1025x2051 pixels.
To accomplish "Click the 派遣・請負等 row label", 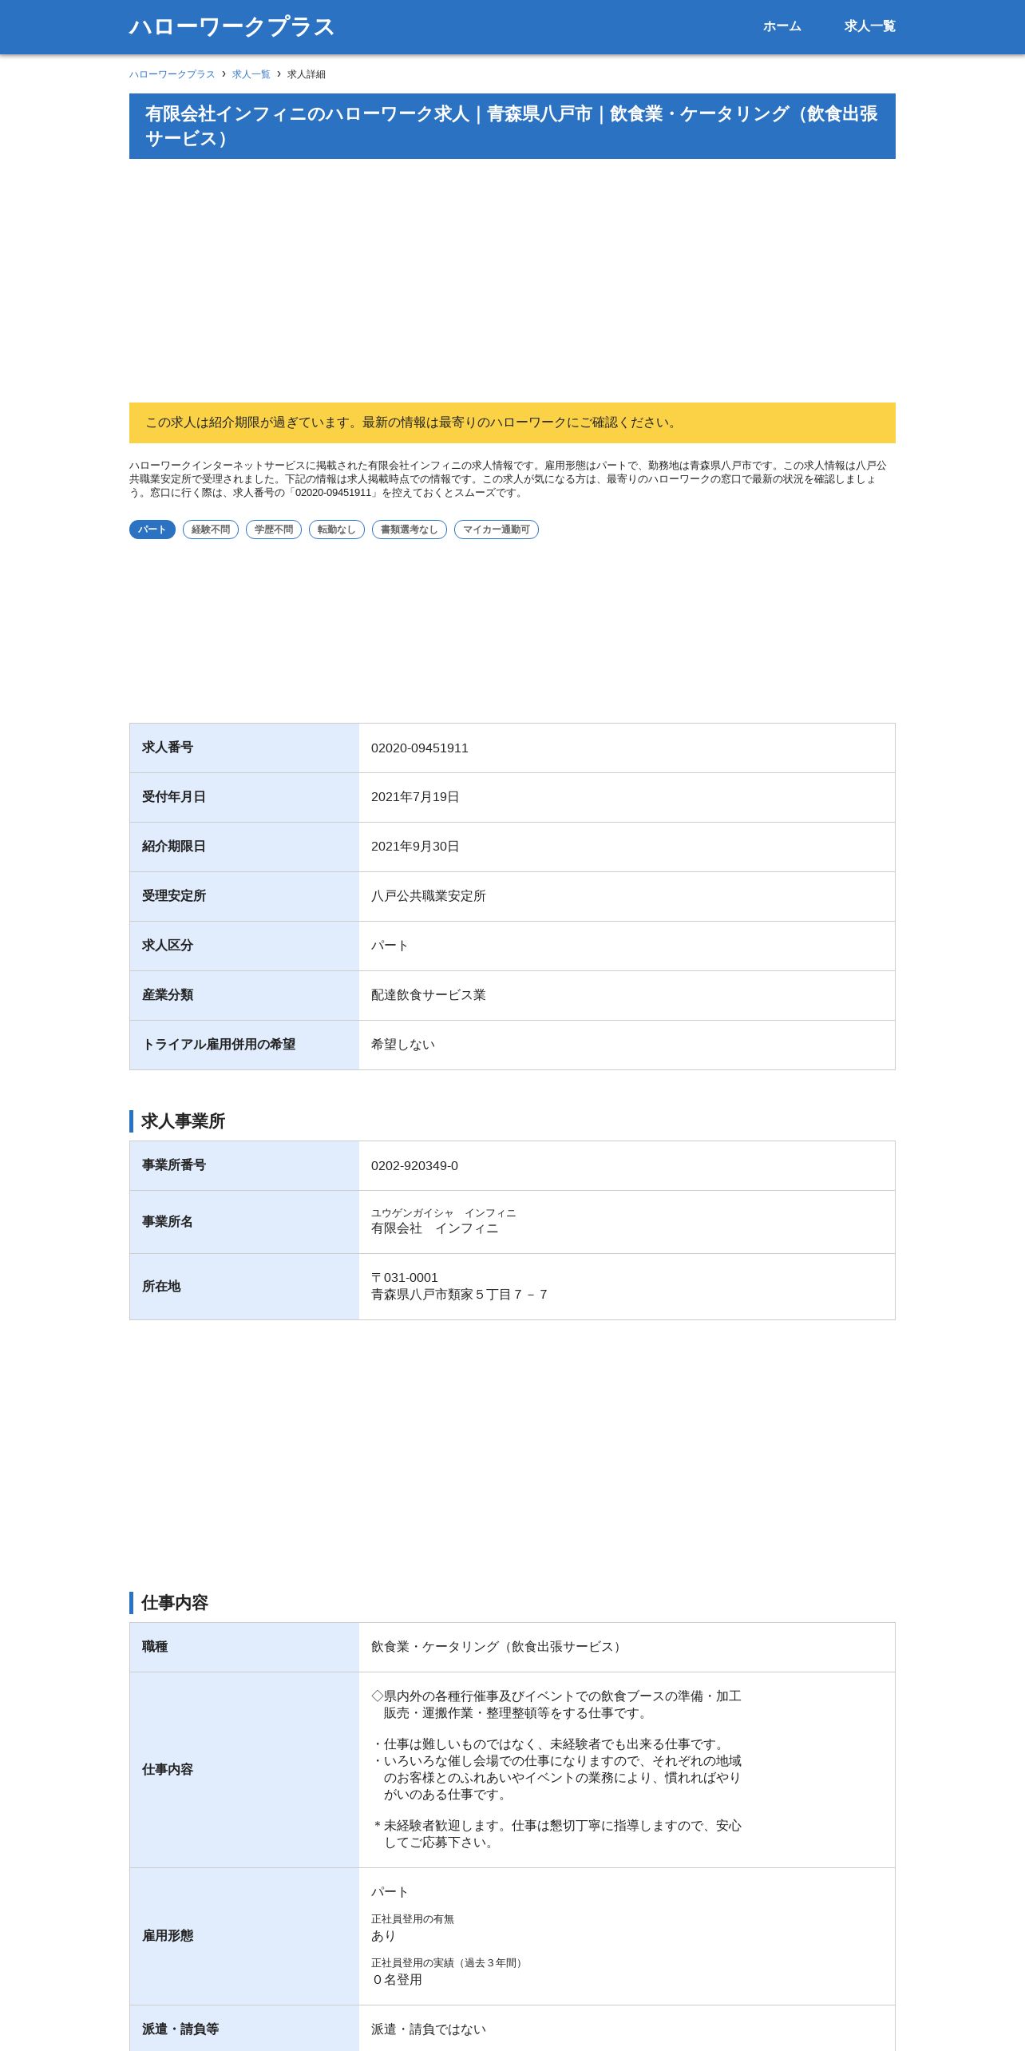I will (180, 2029).
